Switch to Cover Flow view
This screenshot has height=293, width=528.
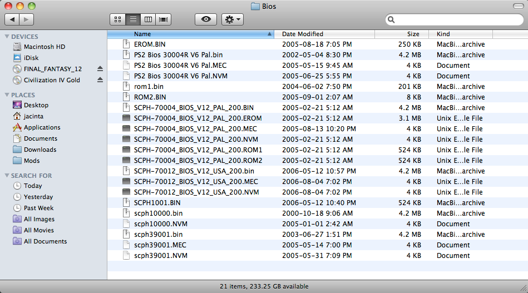point(164,19)
